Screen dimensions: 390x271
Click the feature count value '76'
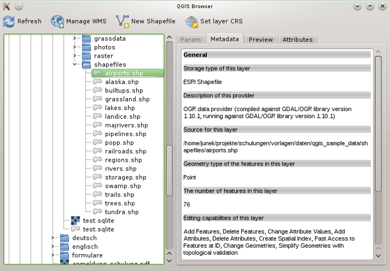click(187, 205)
